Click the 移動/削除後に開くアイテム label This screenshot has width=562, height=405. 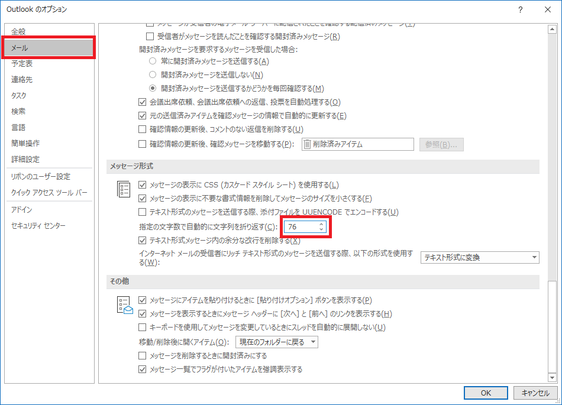click(x=184, y=342)
